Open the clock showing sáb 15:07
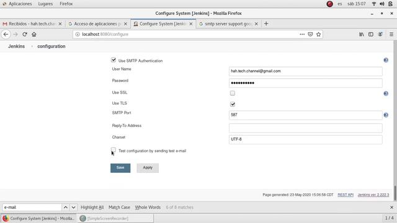 click(x=357, y=4)
